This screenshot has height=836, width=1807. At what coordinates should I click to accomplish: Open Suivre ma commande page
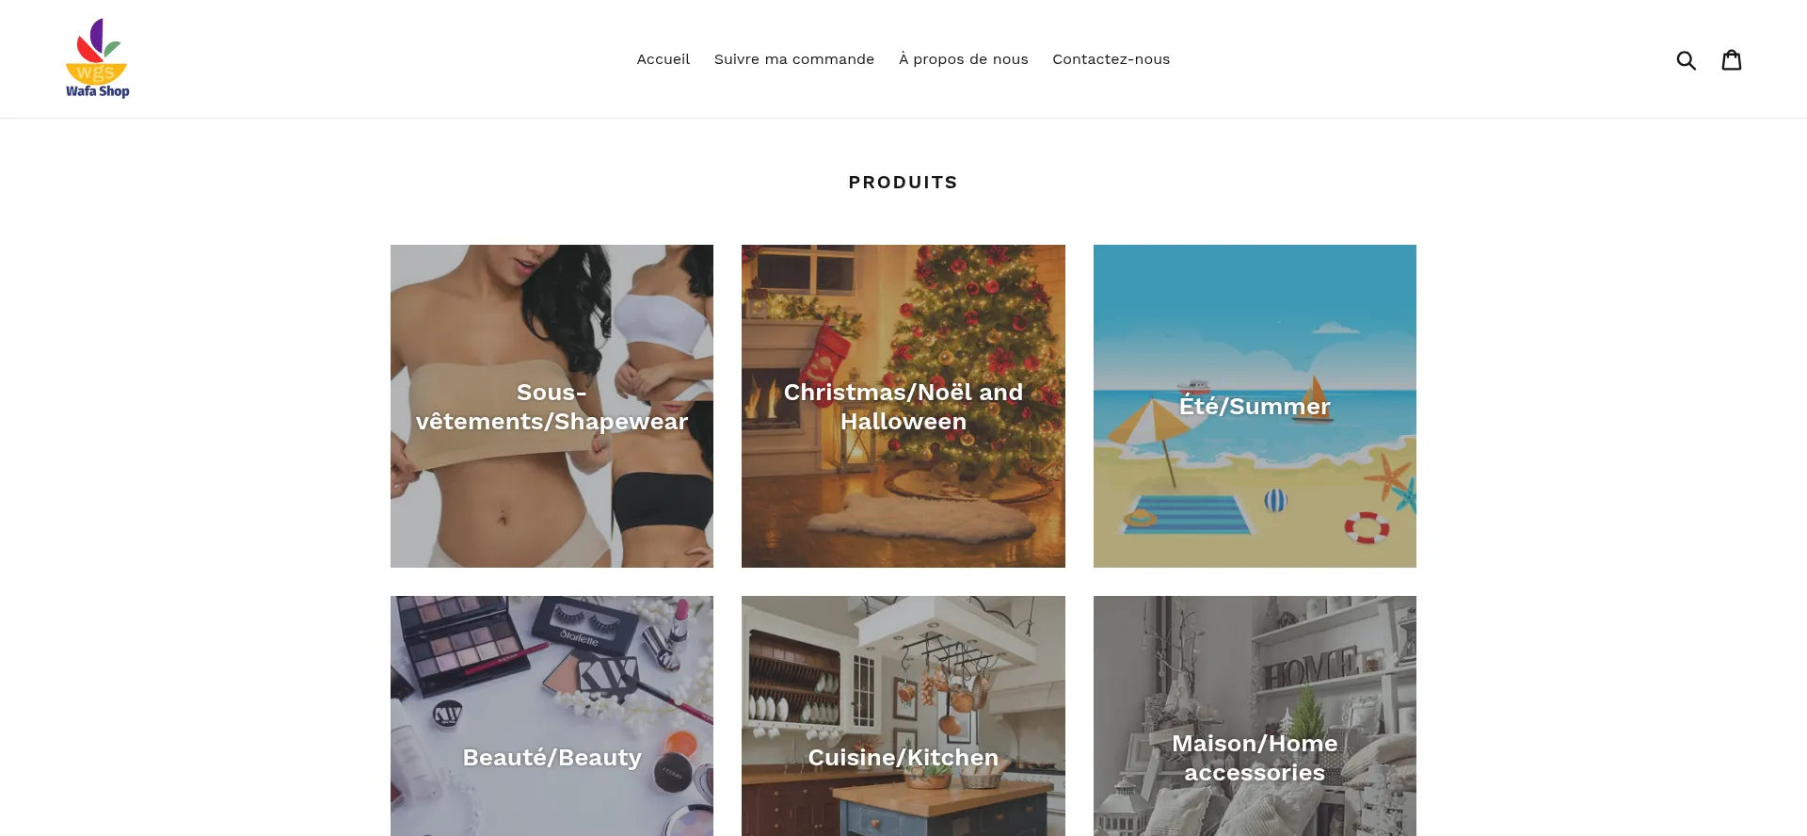click(x=794, y=59)
